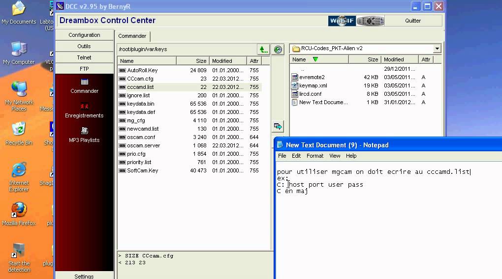Screen dimensions: 502x279
Task: Select the priority.list file icon
Action: pyautogui.click(x=122, y=163)
